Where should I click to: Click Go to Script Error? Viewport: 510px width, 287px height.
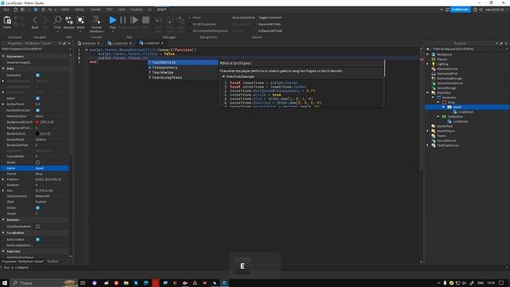(243, 18)
